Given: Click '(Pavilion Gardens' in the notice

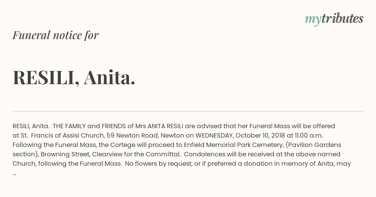Looking at the screenshot, I should (x=313, y=145).
